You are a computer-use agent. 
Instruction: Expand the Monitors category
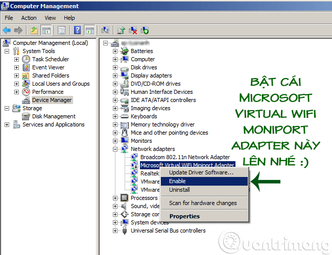pos(115,141)
